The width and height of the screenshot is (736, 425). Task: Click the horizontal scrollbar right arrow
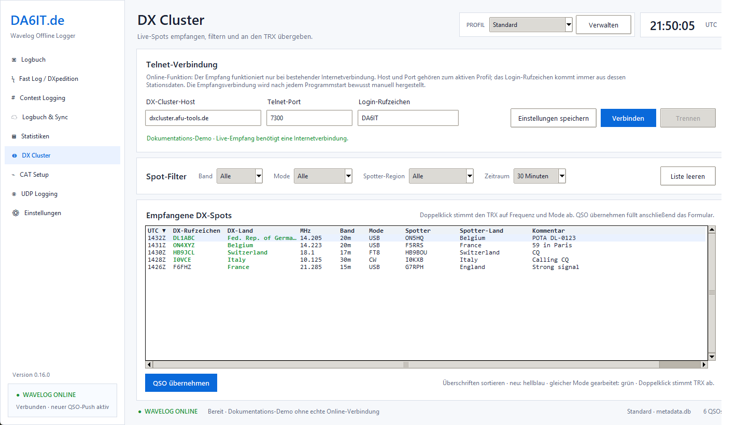704,364
